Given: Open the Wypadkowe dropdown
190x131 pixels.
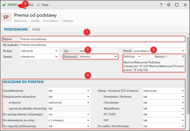Looking at the screenshot, I should coord(164,109).
